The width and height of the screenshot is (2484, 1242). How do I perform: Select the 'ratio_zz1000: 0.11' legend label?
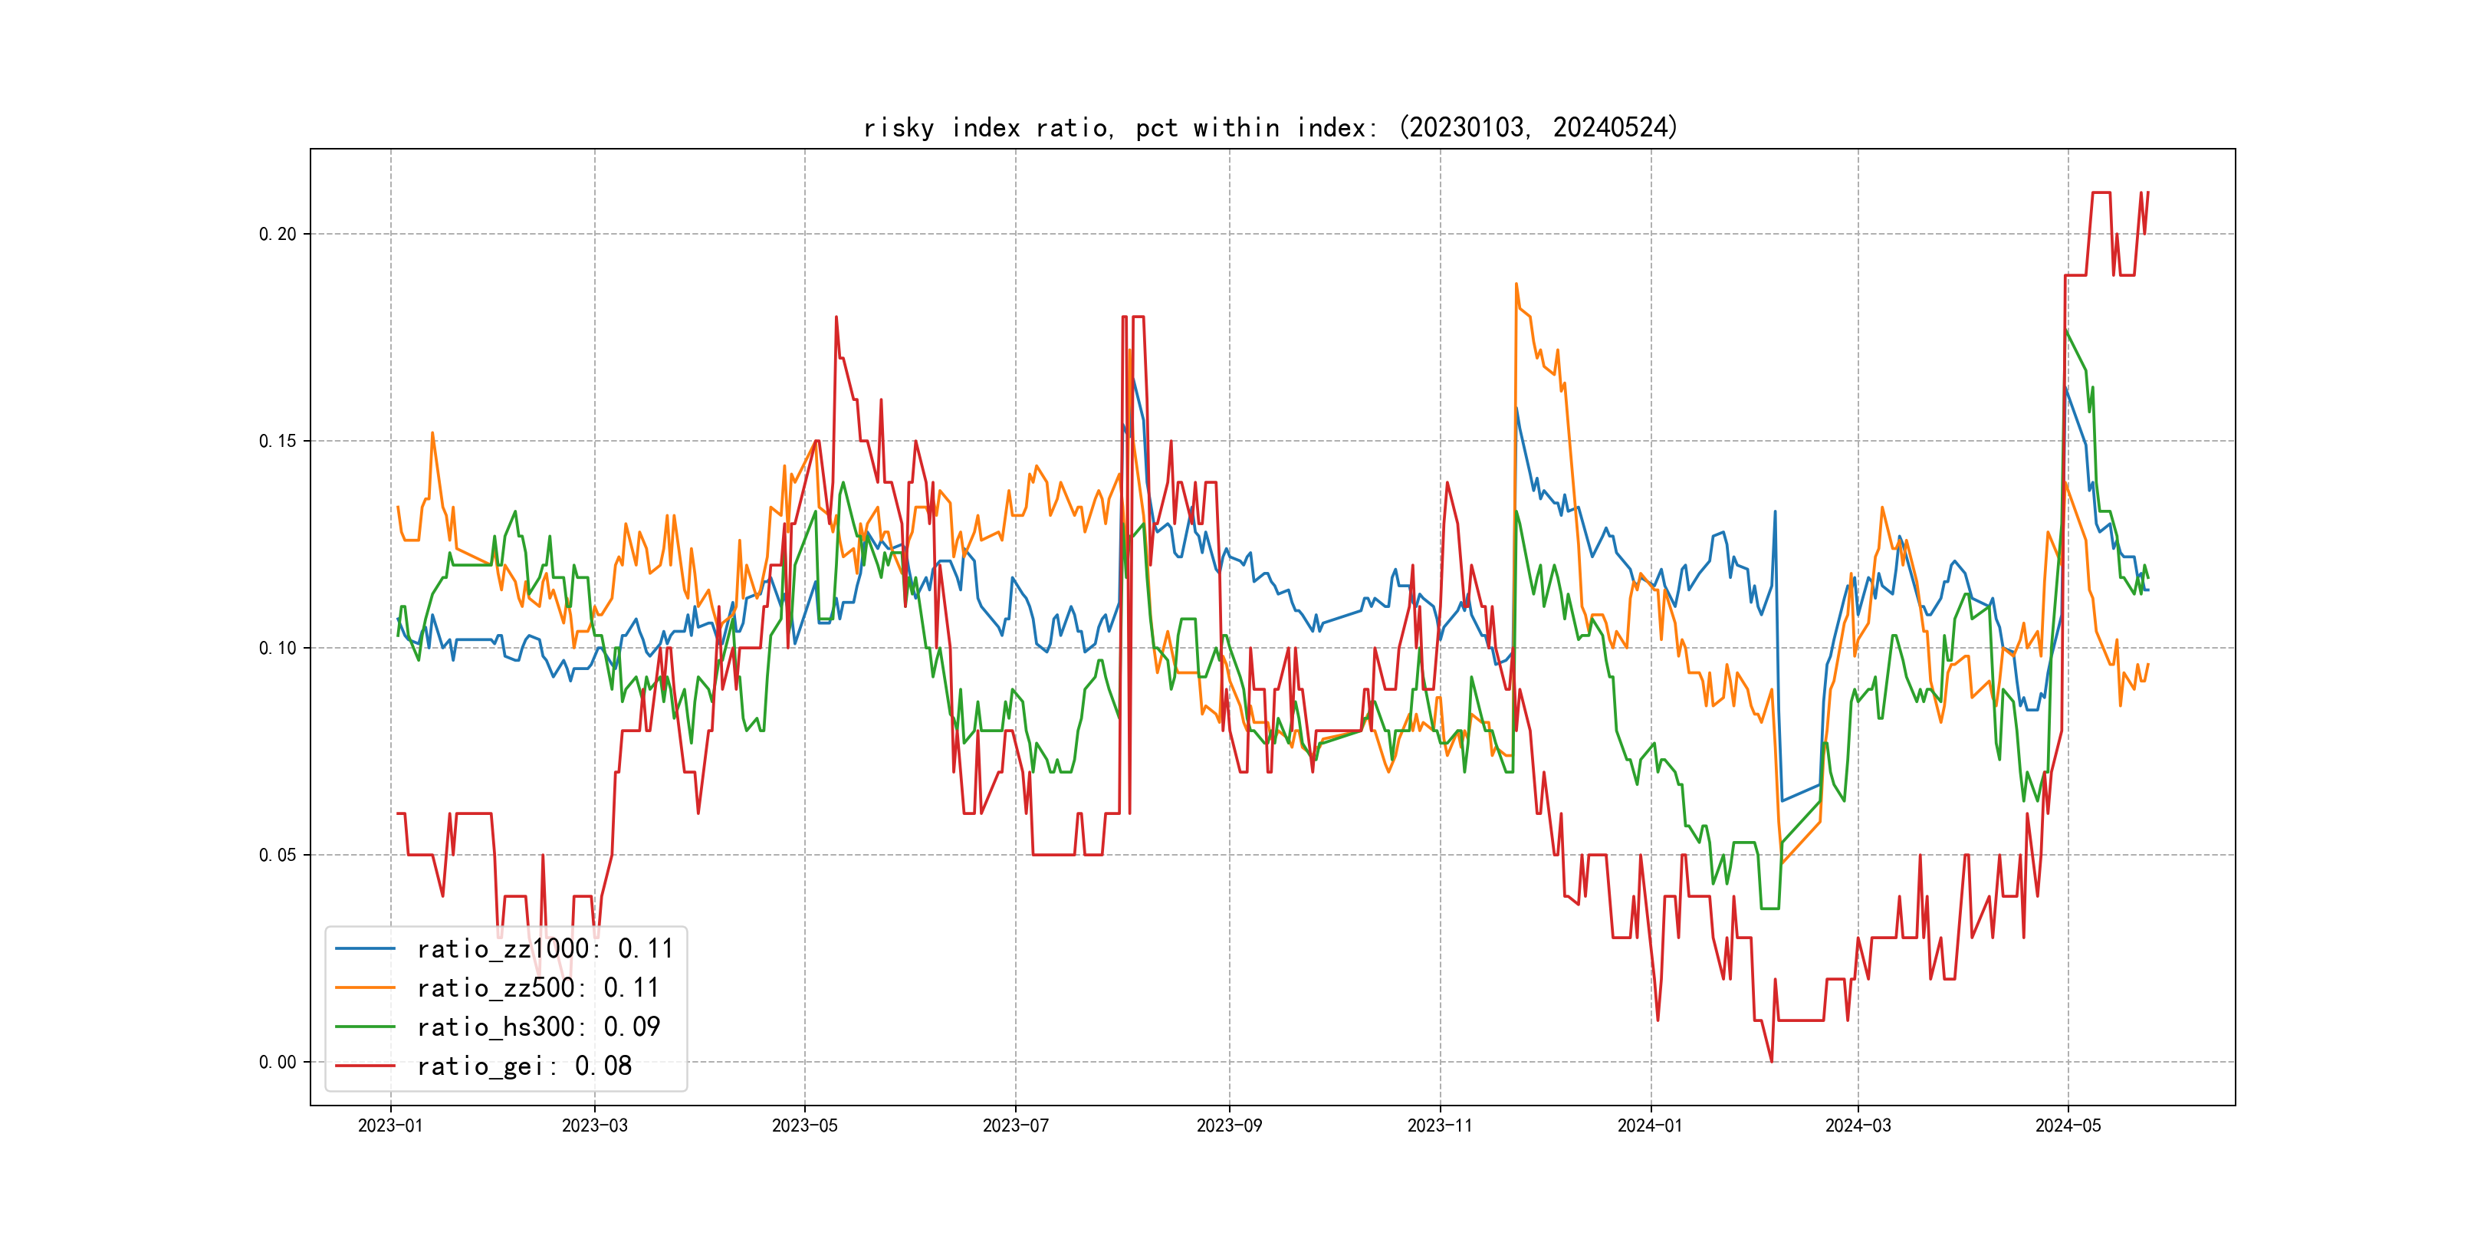tap(545, 949)
